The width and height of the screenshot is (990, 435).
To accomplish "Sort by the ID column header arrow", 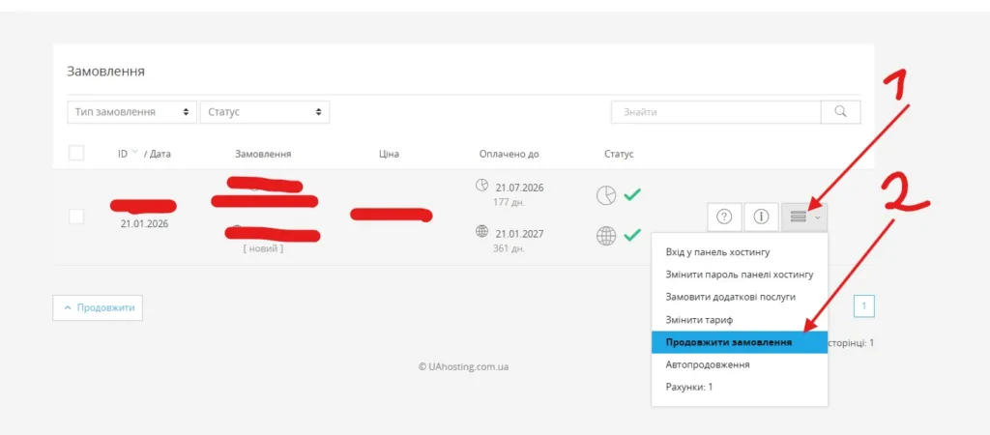I will (134, 153).
